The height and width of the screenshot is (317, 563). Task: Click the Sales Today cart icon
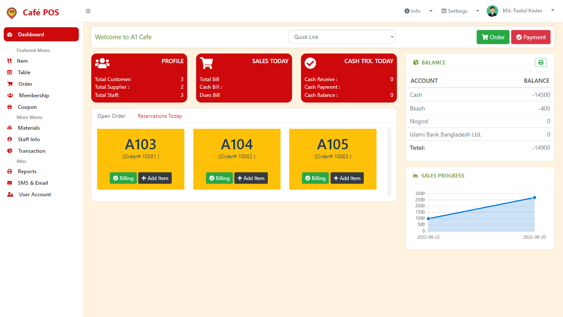206,63
